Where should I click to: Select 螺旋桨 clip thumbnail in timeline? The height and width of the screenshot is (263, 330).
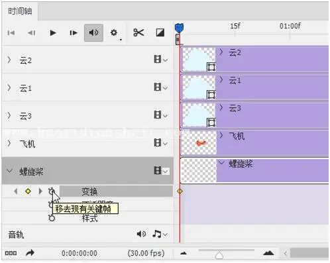point(199,171)
